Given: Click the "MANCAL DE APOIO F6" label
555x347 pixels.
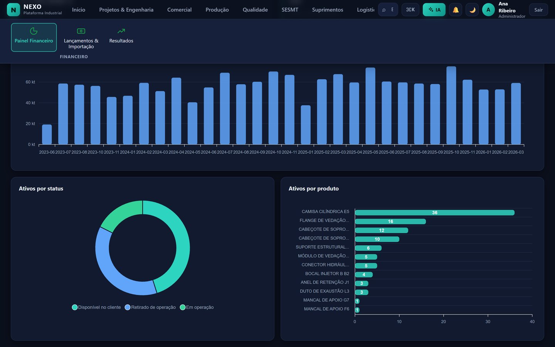Looking at the screenshot, I should (x=326, y=309).
